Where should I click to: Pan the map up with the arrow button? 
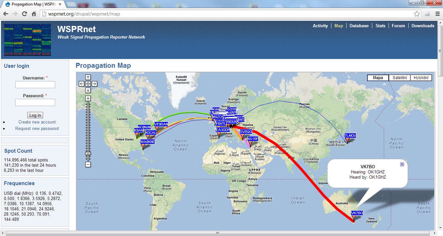pos(88,77)
